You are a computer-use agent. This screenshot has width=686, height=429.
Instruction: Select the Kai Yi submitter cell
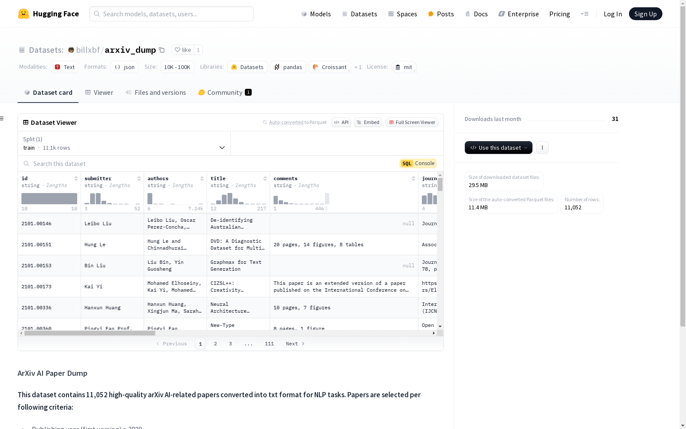click(112, 287)
